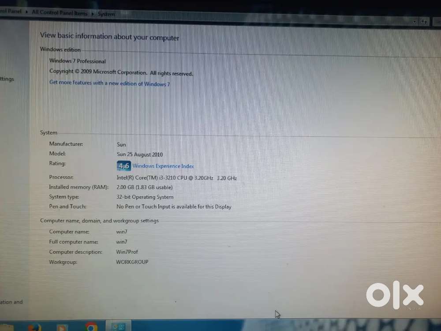Click the Pen and Touch label
Image resolution: width=441 pixels, height=331 pixels.
(x=67, y=206)
